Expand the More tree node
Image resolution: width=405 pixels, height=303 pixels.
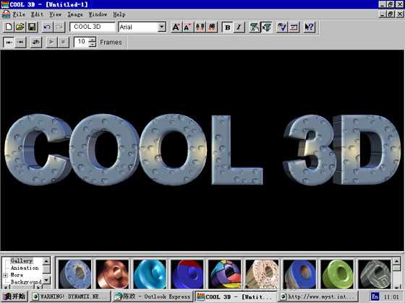pyautogui.click(x=6, y=275)
